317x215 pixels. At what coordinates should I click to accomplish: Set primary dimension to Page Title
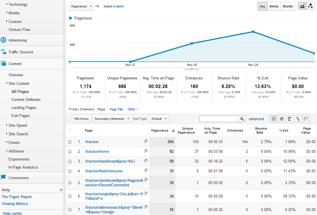coord(116,109)
